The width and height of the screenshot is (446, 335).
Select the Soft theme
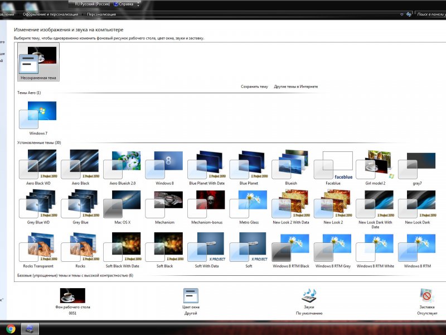[249, 250]
